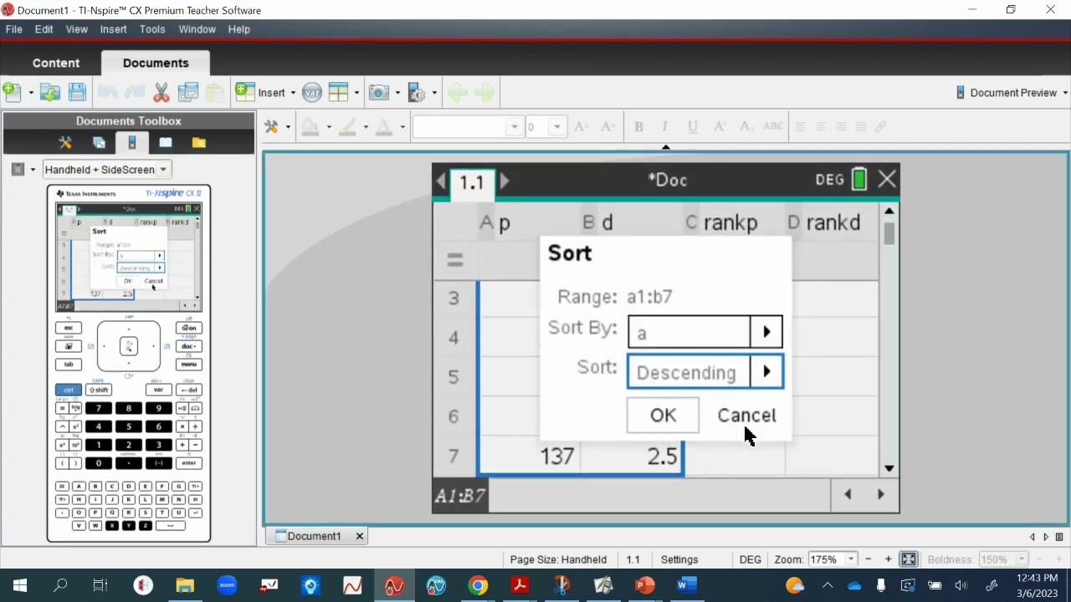Screen dimensions: 1071x602
Task: Click the emulator ctrl key
Action: pyautogui.click(x=69, y=390)
